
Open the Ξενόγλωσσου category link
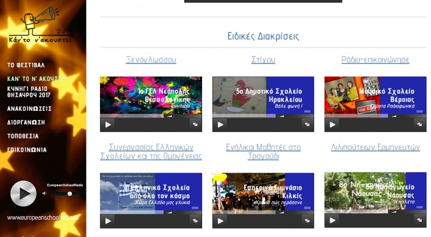click(151, 60)
